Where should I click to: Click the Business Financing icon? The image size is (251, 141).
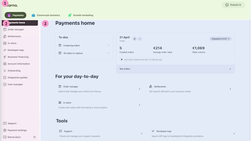5,57
